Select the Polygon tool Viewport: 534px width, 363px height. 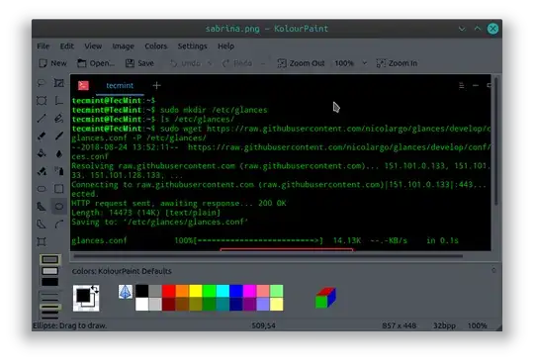click(42, 207)
